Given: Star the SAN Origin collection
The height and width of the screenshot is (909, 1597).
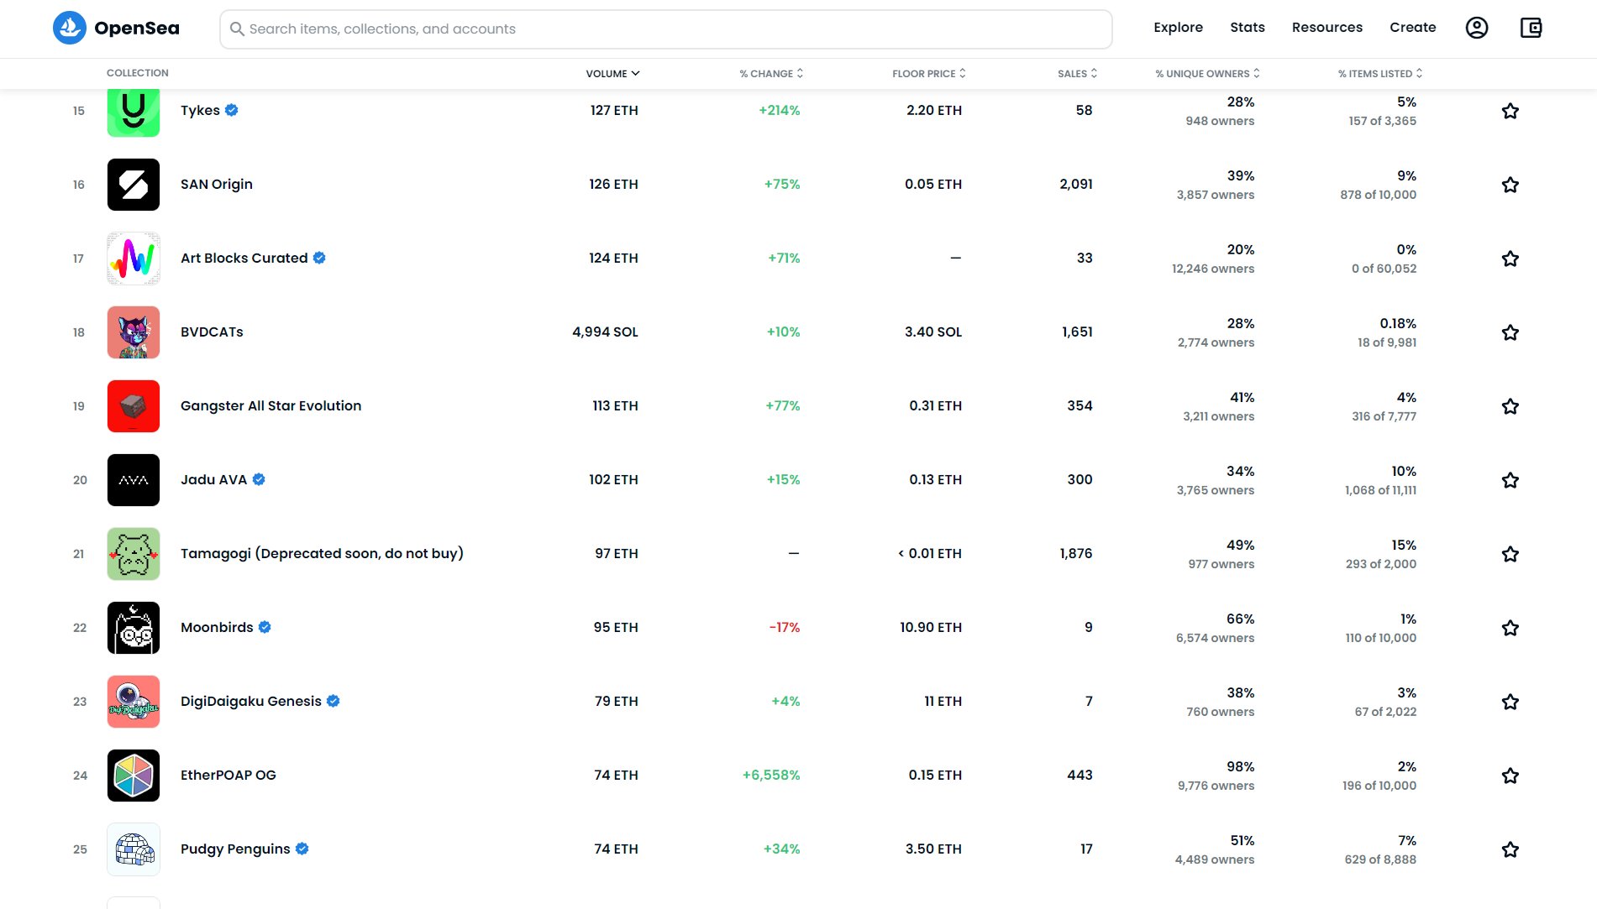Looking at the screenshot, I should [1510, 185].
